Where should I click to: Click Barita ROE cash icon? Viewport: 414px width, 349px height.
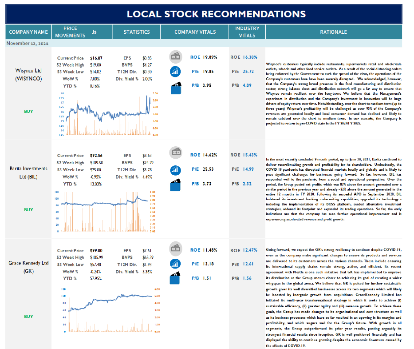tap(176, 152)
